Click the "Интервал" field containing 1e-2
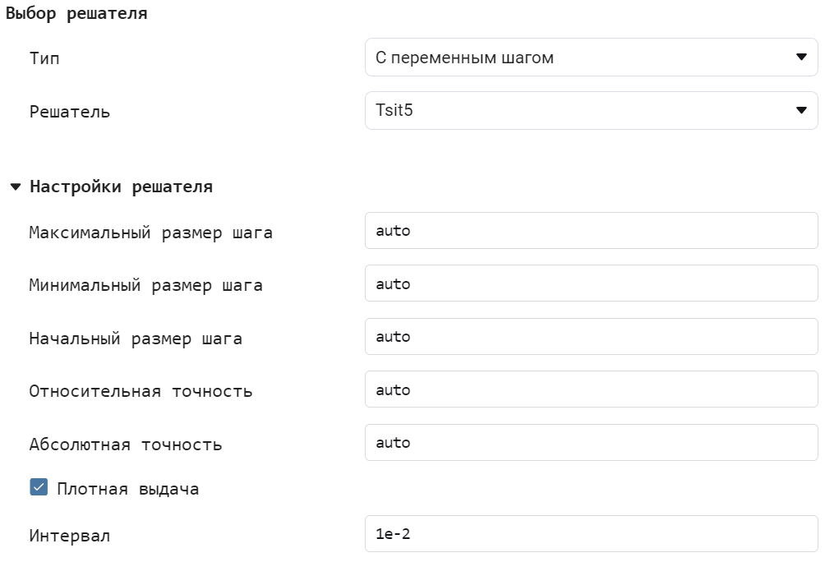The height and width of the screenshot is (562, 825). (591, 534)
